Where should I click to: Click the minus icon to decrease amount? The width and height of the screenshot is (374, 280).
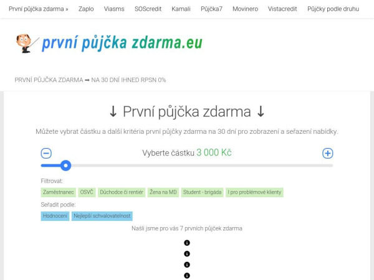click(46, 153)
